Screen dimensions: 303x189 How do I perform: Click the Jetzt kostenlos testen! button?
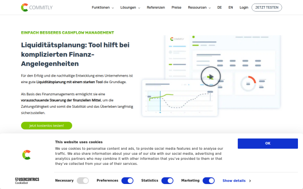pyautogui.click(x=46, y=125)
